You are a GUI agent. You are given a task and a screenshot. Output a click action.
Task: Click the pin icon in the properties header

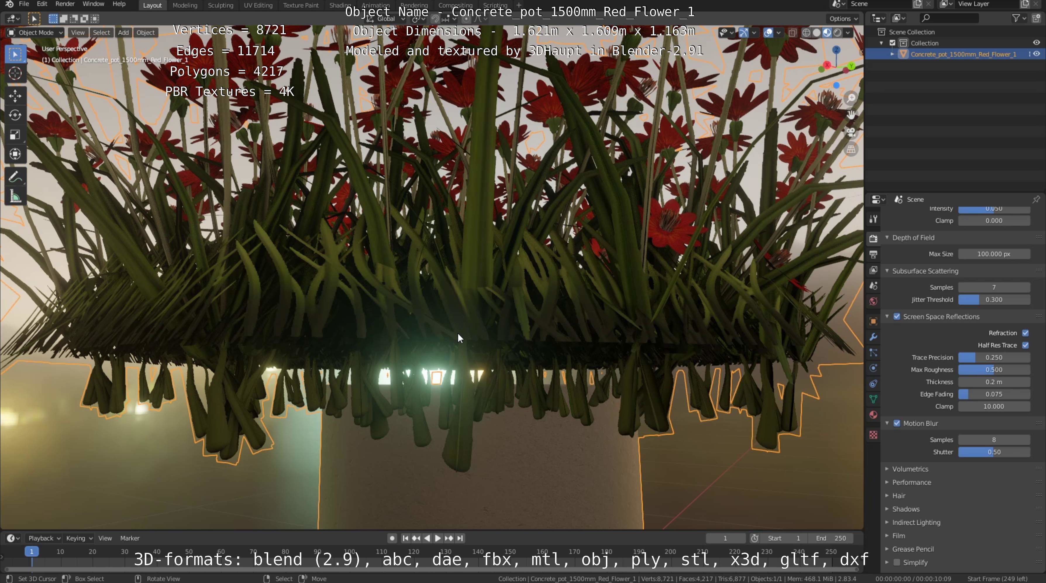[x=1036, y=199]
